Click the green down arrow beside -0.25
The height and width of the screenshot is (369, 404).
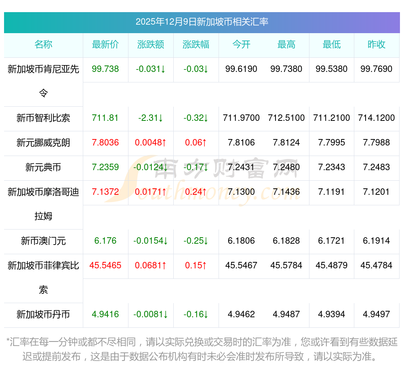tap(206, 241)
